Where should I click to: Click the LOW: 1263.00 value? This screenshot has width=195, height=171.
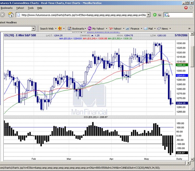point(158,35)
